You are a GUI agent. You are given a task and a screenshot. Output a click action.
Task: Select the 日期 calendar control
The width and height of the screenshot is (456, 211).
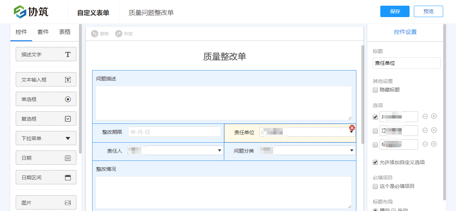(x=46, y=158)
